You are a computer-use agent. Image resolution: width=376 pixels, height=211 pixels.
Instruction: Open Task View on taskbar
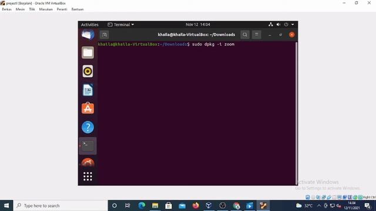(x=127, y=206)
